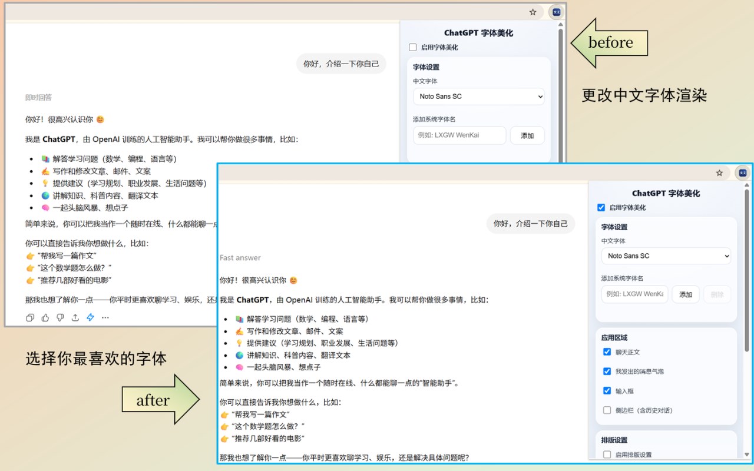Click the “这个数学题怎么做？” line in front window
754x471 pixels.
click(262, 426)
